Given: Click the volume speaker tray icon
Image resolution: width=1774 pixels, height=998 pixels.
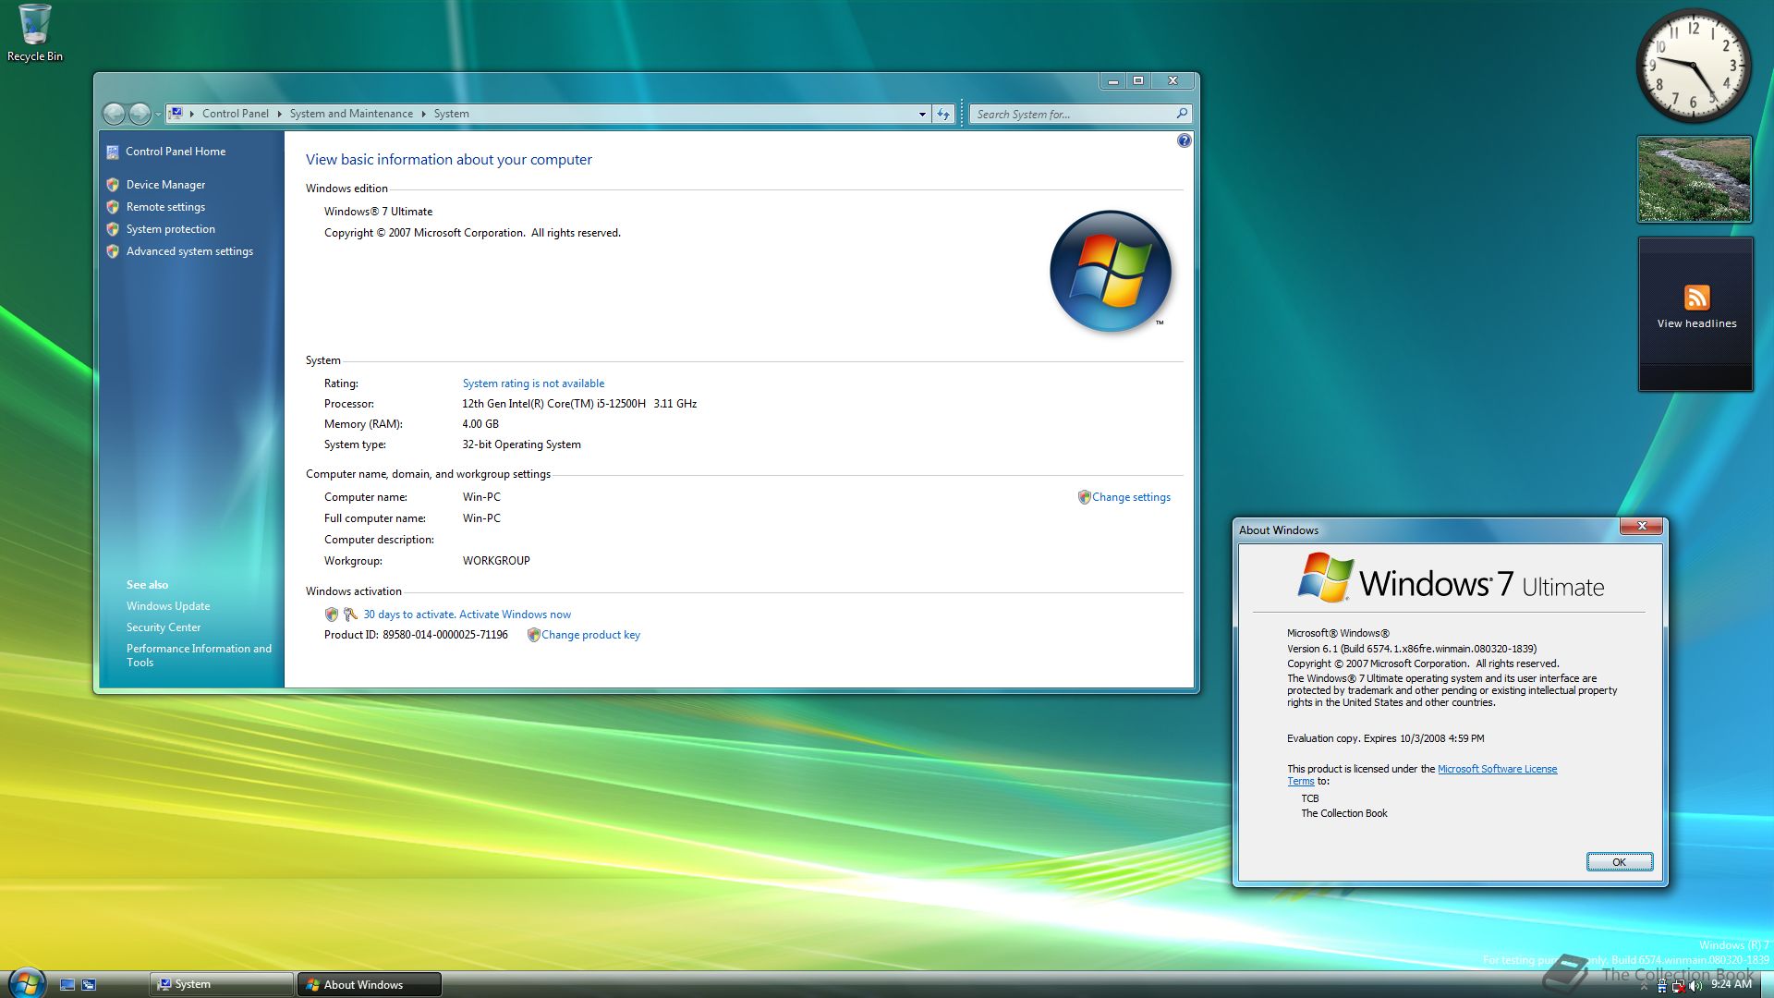Looking at the screenshot, I should pyautogui.click(x=1695, y=986).
